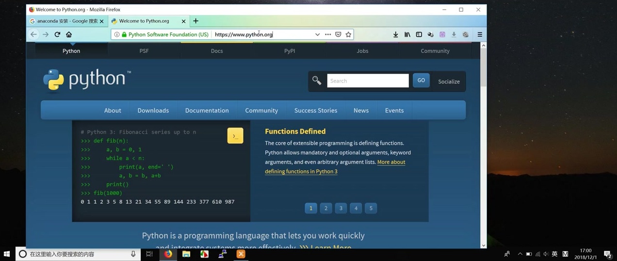Open the Events menu item

pos(394,111)
